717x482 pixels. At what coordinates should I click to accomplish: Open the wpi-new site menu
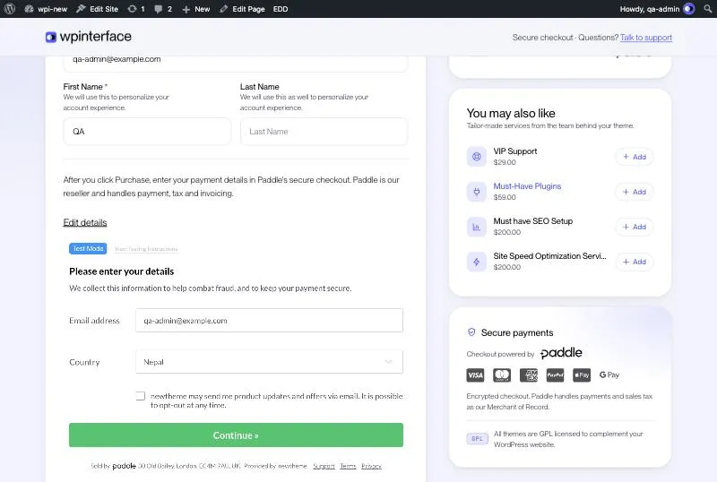coord(46,9)
